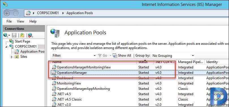Select Application Pools tree node
The image size is (229, 107).
click(x=32, y=52)
